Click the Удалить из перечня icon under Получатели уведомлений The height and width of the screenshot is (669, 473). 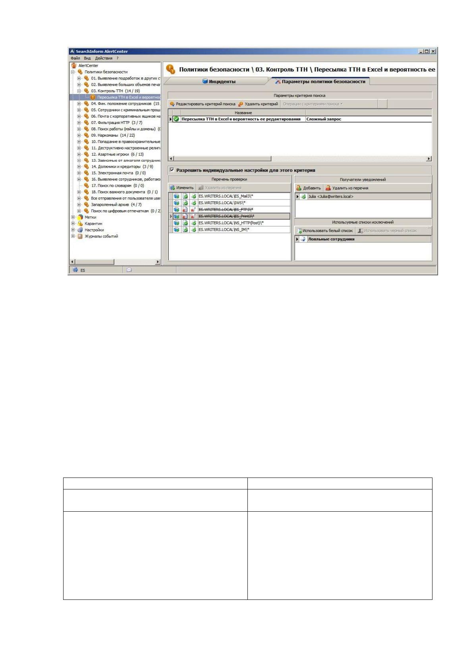pos(328,188)
